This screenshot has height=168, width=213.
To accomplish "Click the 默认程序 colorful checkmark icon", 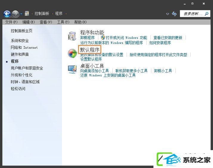I will 72,53.
